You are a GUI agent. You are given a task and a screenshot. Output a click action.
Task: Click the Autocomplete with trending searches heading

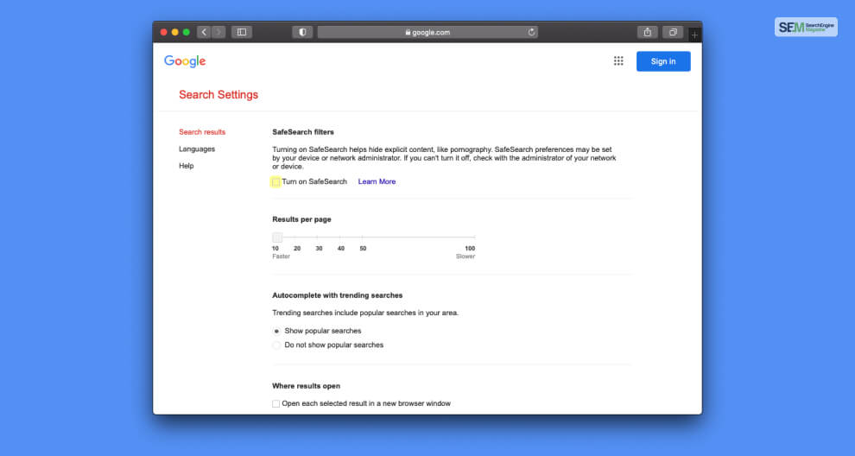[337, 295]
